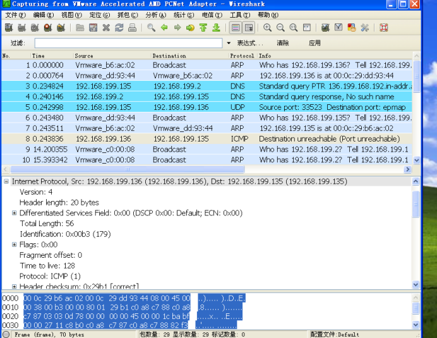
Task: Click 应用 to apply filter
Action: pos(314,43)
